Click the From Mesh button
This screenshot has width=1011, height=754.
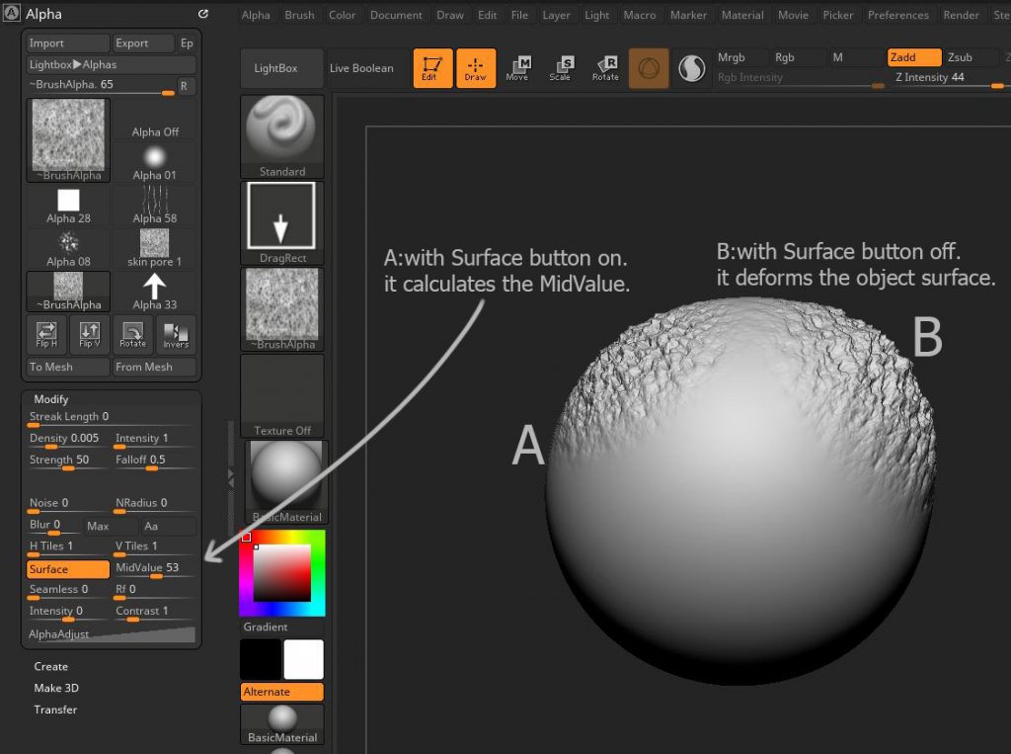pos(154,367)
